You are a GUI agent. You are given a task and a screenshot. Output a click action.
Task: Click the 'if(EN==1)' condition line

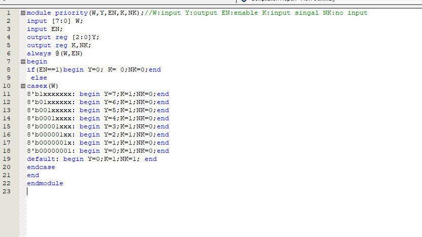(94, 70)
